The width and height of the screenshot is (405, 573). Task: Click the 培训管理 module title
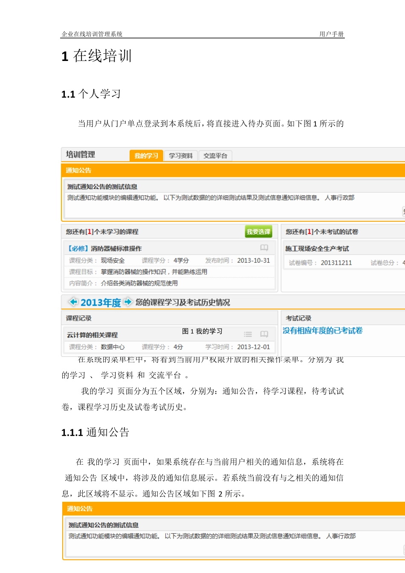point(81,154)
